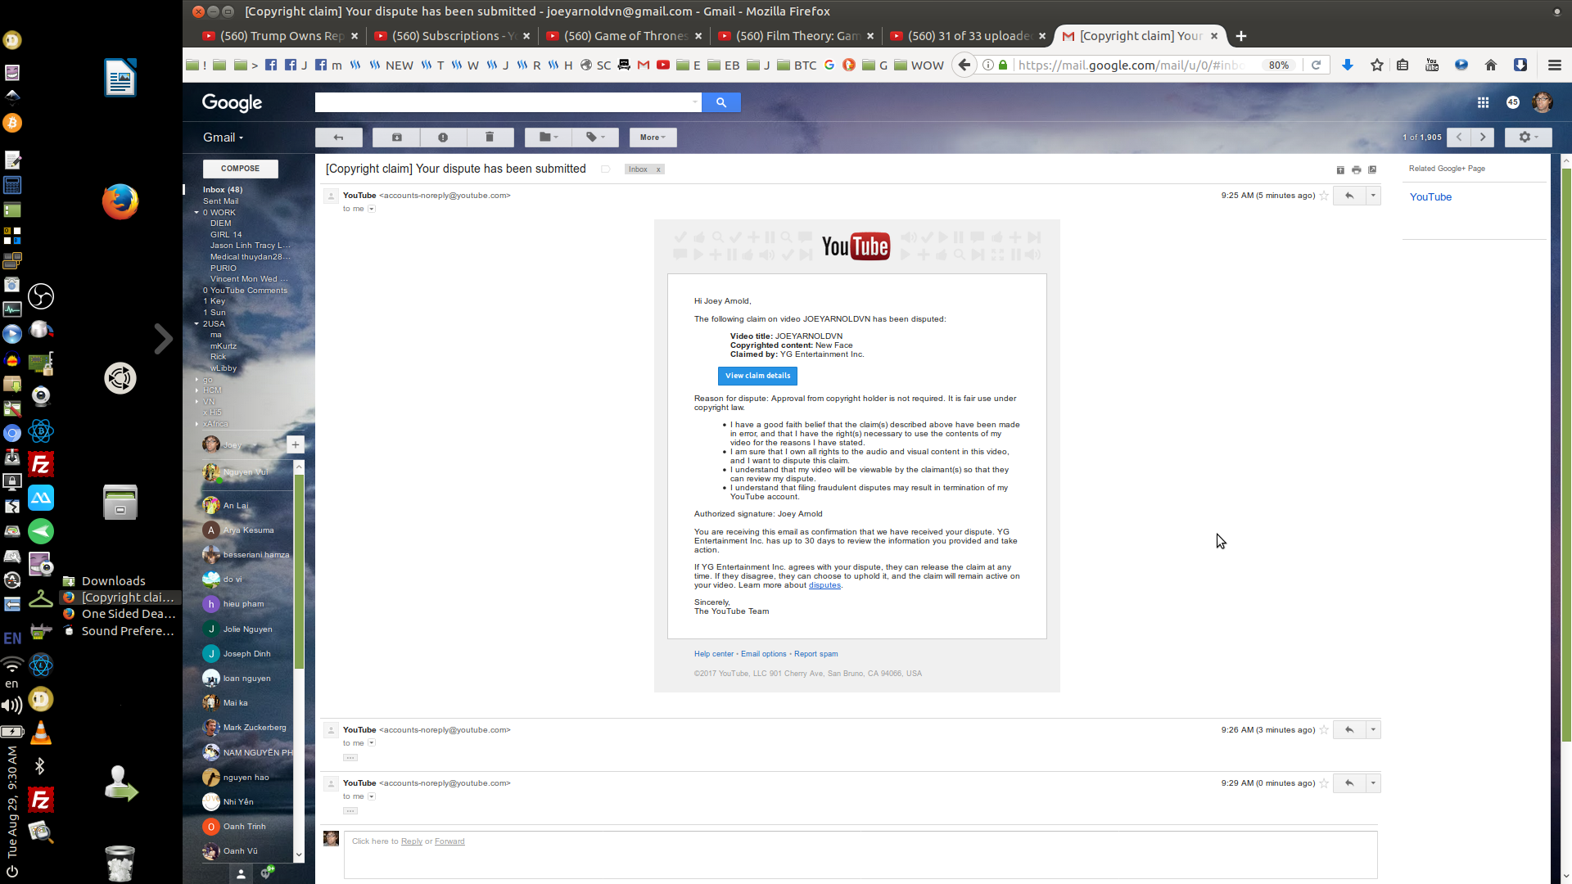Go to the newer conversation arrow
1572x884 pixels.
pyautogui.click(x=1459, y=138)
